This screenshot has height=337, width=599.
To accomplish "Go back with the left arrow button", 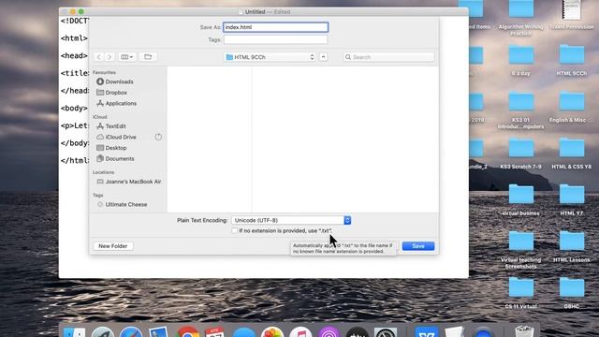I will pyautogui.click(x=99, y=57).
